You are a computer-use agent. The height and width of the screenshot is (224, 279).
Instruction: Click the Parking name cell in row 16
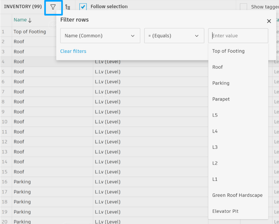pyautogui.click(x=22, y=182)
